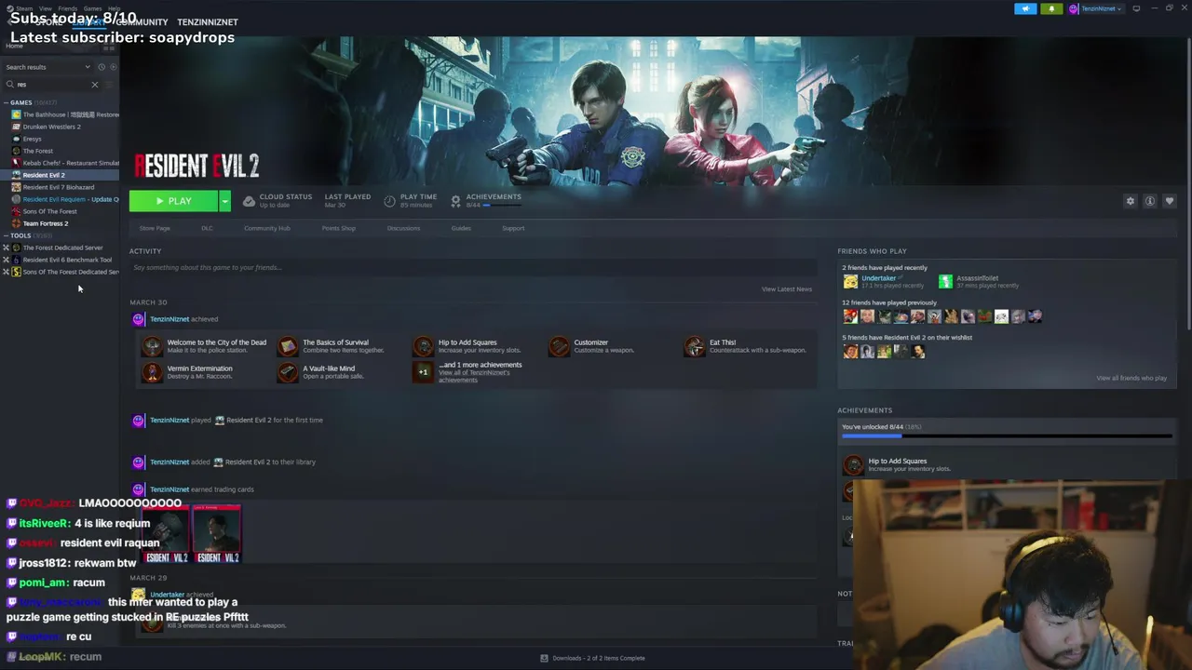Click TenzinNiznet name in March 30 achieved row
This screenshot has width=1192, height=670.
point(169,319)
